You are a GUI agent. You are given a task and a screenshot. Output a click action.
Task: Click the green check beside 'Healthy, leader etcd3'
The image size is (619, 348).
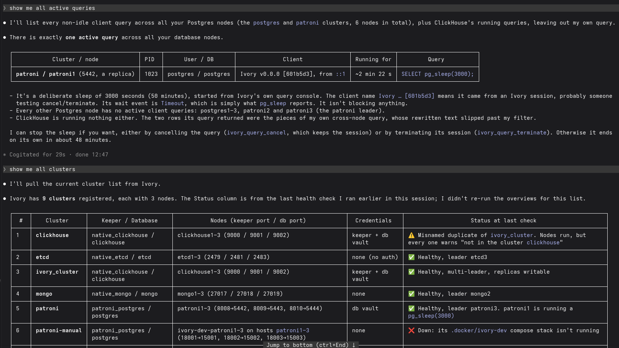pos(411,257)
